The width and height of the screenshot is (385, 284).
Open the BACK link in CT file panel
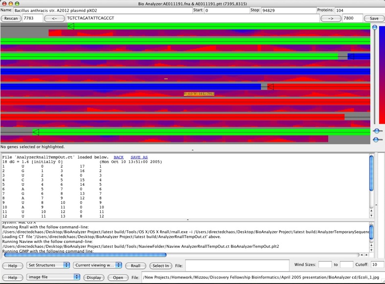pos(118,157)
